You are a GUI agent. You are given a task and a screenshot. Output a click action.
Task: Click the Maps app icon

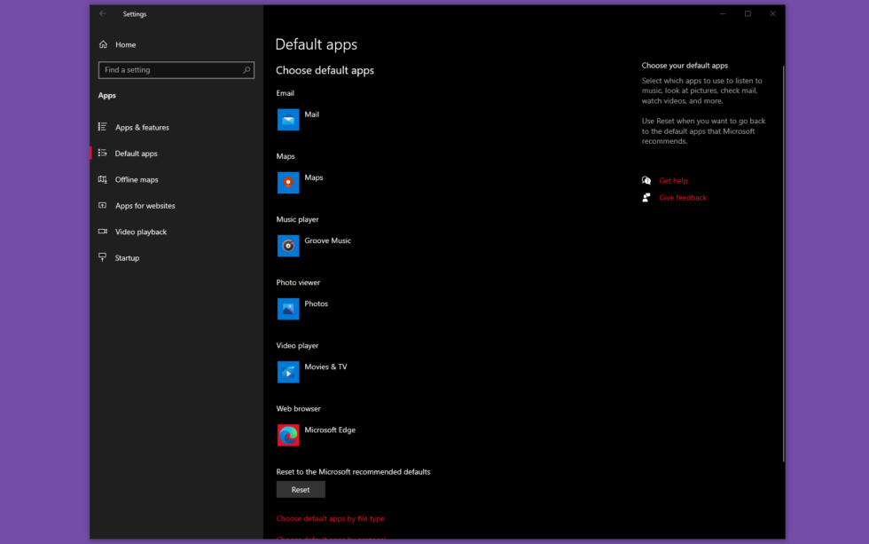tap(288, 183)
